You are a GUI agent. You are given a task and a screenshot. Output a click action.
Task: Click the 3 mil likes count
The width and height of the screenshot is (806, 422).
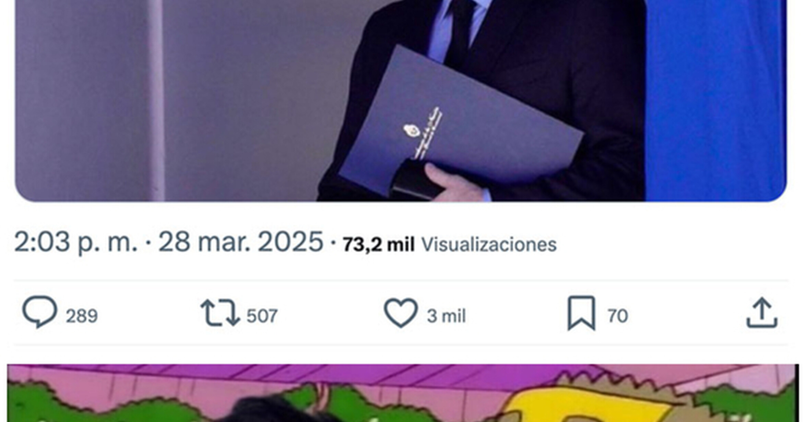446,316
